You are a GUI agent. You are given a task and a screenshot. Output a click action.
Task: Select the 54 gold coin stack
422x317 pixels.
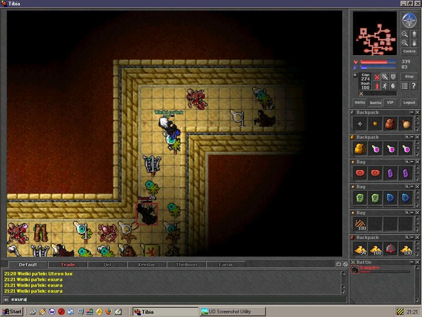coord(360,249)
